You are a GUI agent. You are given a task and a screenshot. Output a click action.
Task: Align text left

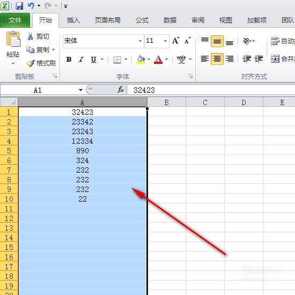[x=205, y=58]
